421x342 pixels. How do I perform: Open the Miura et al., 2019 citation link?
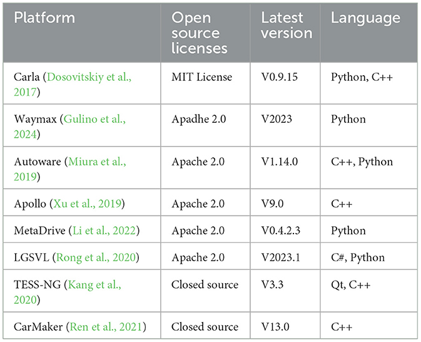pyautogui.click(x=70, y=169)
